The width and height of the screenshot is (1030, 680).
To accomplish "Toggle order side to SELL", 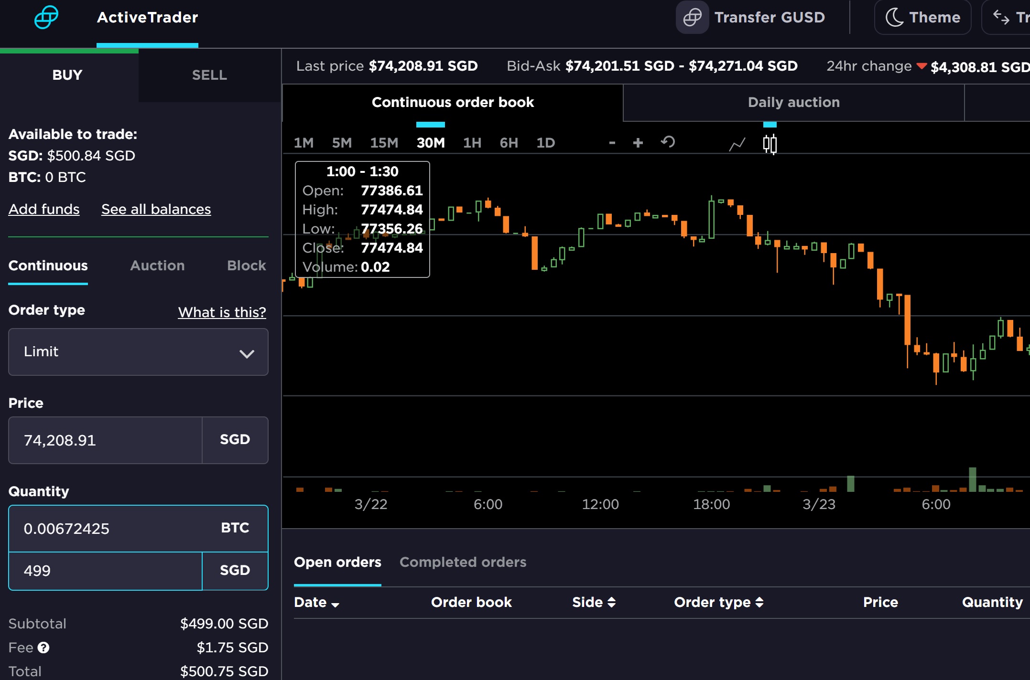I will (209, 75).
